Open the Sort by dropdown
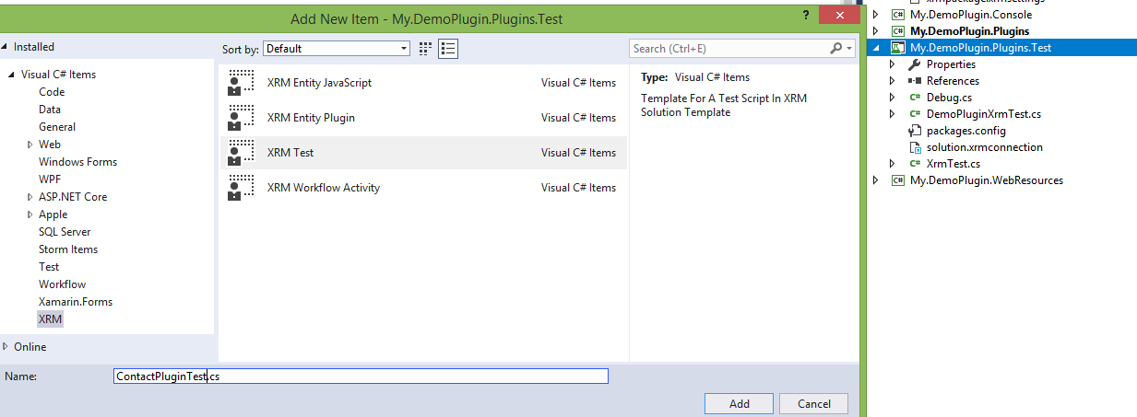Screen dimensions: 1137x417 point(336,49)
